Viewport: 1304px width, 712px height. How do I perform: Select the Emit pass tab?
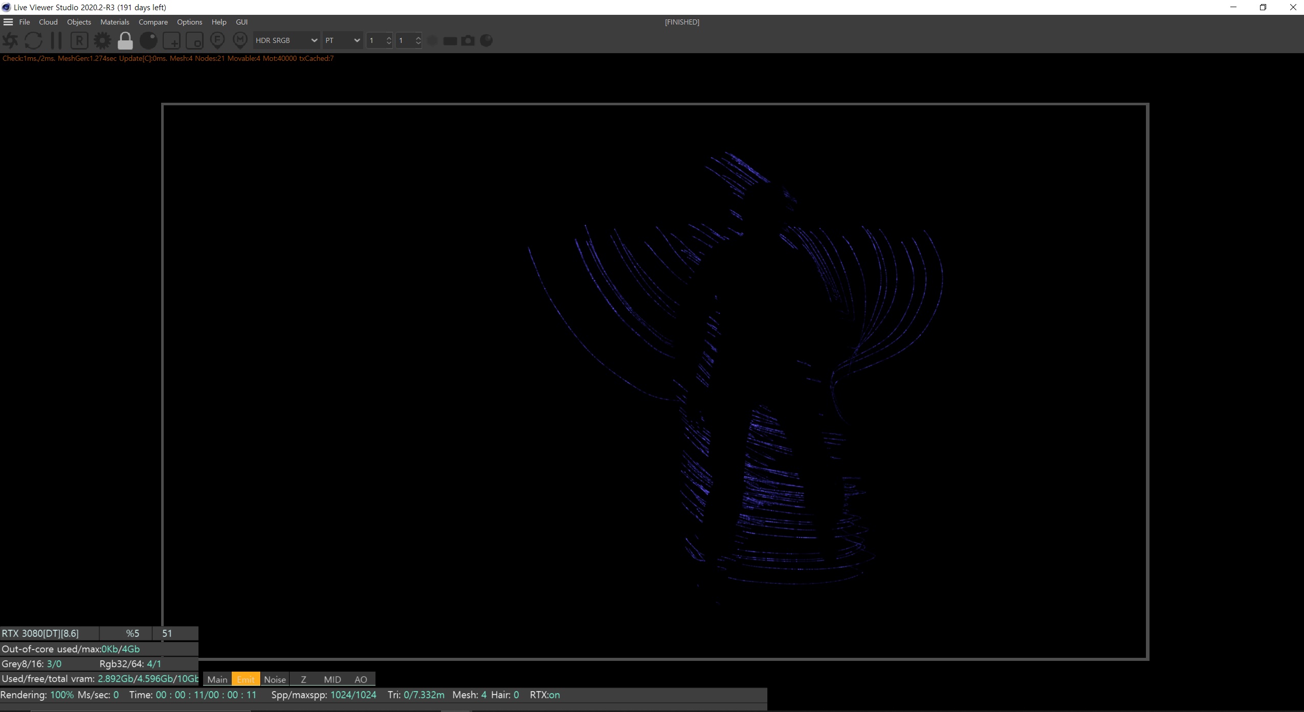(x=246, y=679)
